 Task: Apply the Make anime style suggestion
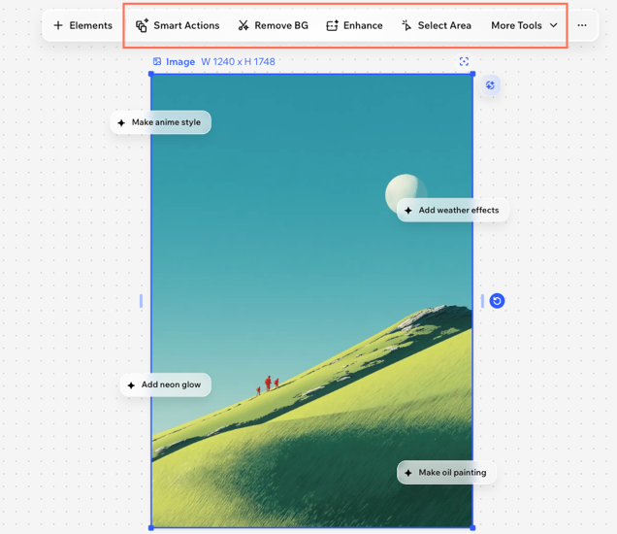(x=160, y=122)
